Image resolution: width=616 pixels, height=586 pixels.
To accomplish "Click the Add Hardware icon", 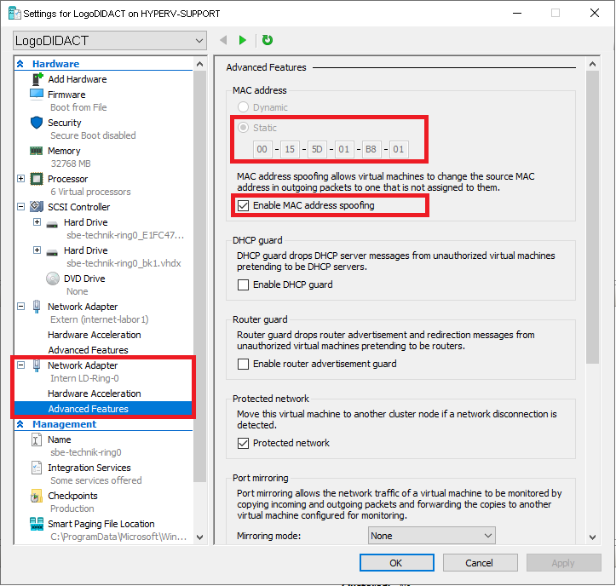I will click(37, 79).
